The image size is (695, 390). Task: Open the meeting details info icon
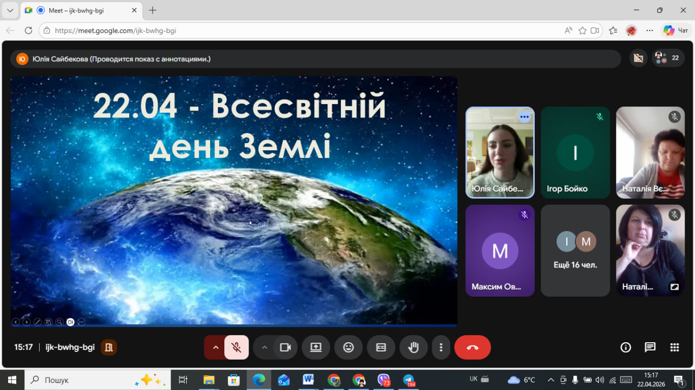(625, 348)
